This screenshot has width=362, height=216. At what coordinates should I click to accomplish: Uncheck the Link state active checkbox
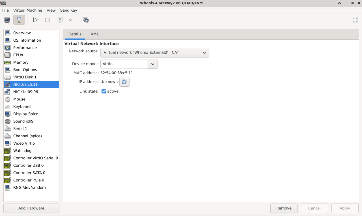pos(104,91)
